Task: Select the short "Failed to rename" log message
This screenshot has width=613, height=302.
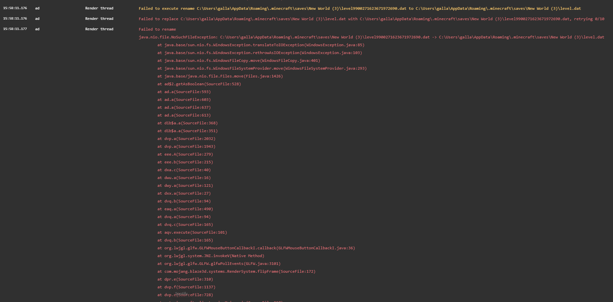Action: 157,29
